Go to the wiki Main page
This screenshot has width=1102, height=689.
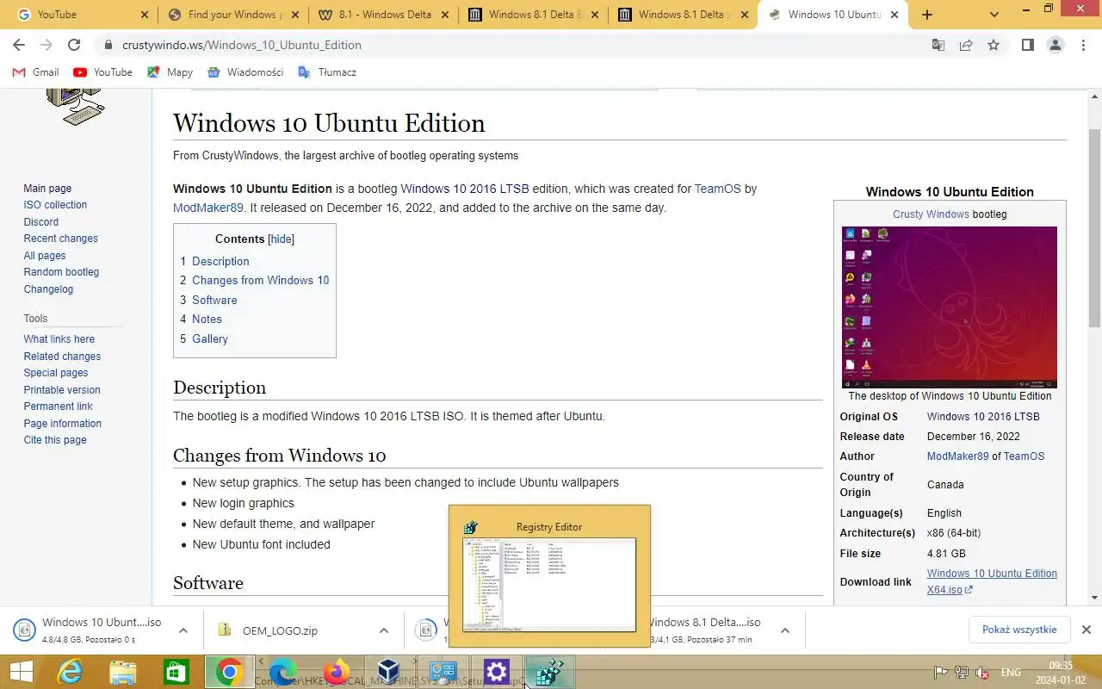click(47, 189)
